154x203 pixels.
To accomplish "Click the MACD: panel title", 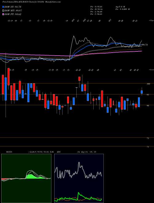I will click(x=9, y=152).
